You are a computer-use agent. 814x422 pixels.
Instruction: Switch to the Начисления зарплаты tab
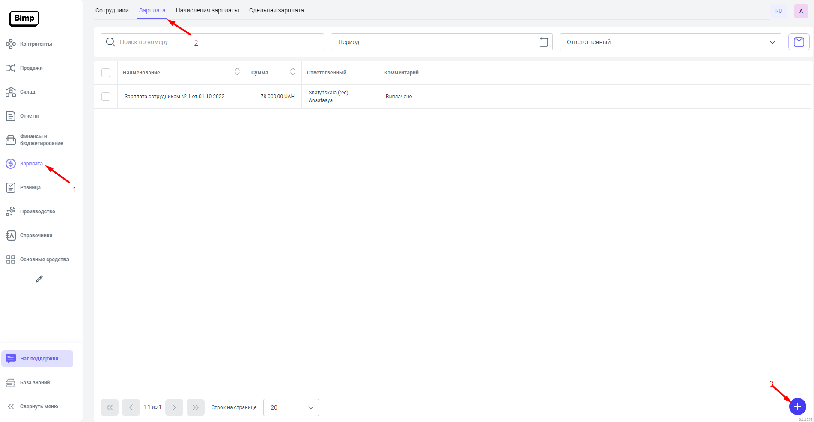tap(207, 10)
